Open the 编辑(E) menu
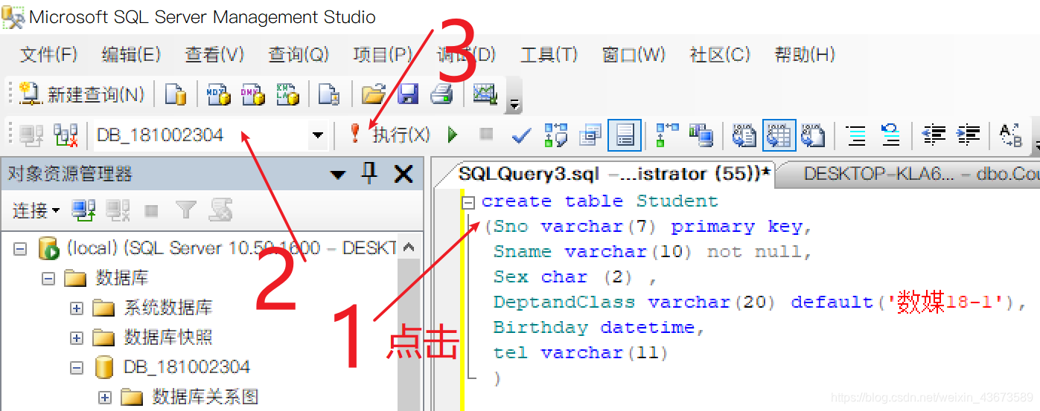 (131, 54)
